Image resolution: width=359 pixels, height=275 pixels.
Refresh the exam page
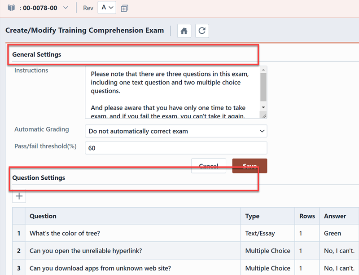[202, 31]
